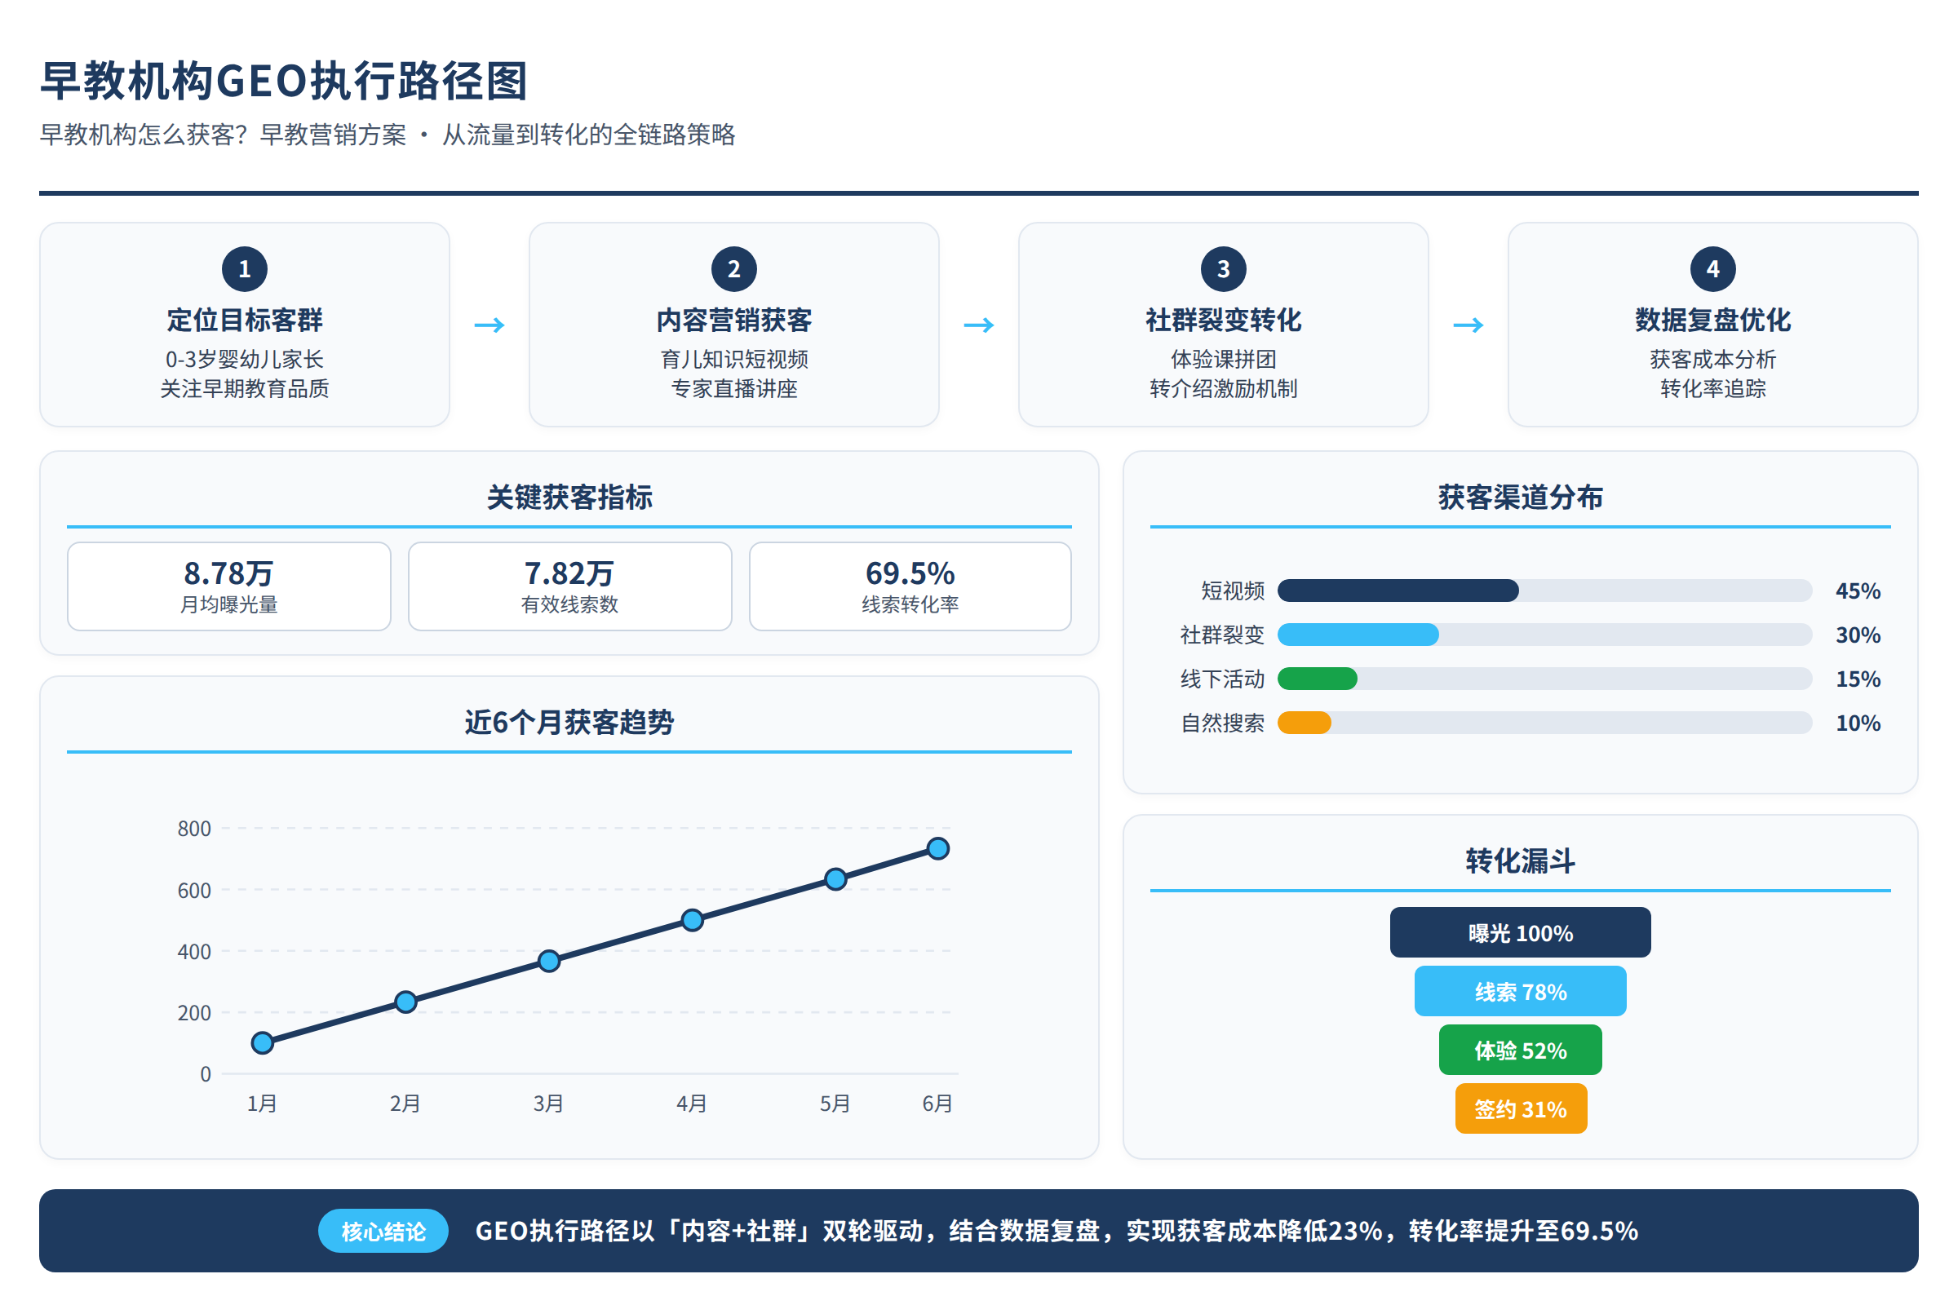Image resolution: width=1958 pixels, height=1305 pixels.
Task: Click the 5月 data point on trend line
Action: click(x=835, y=880)
